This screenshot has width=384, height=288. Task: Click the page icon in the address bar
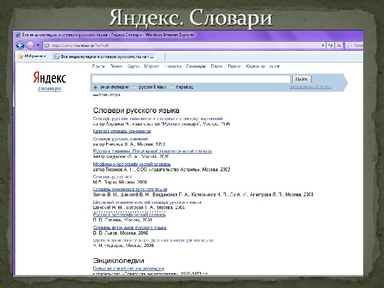[47, 45]
